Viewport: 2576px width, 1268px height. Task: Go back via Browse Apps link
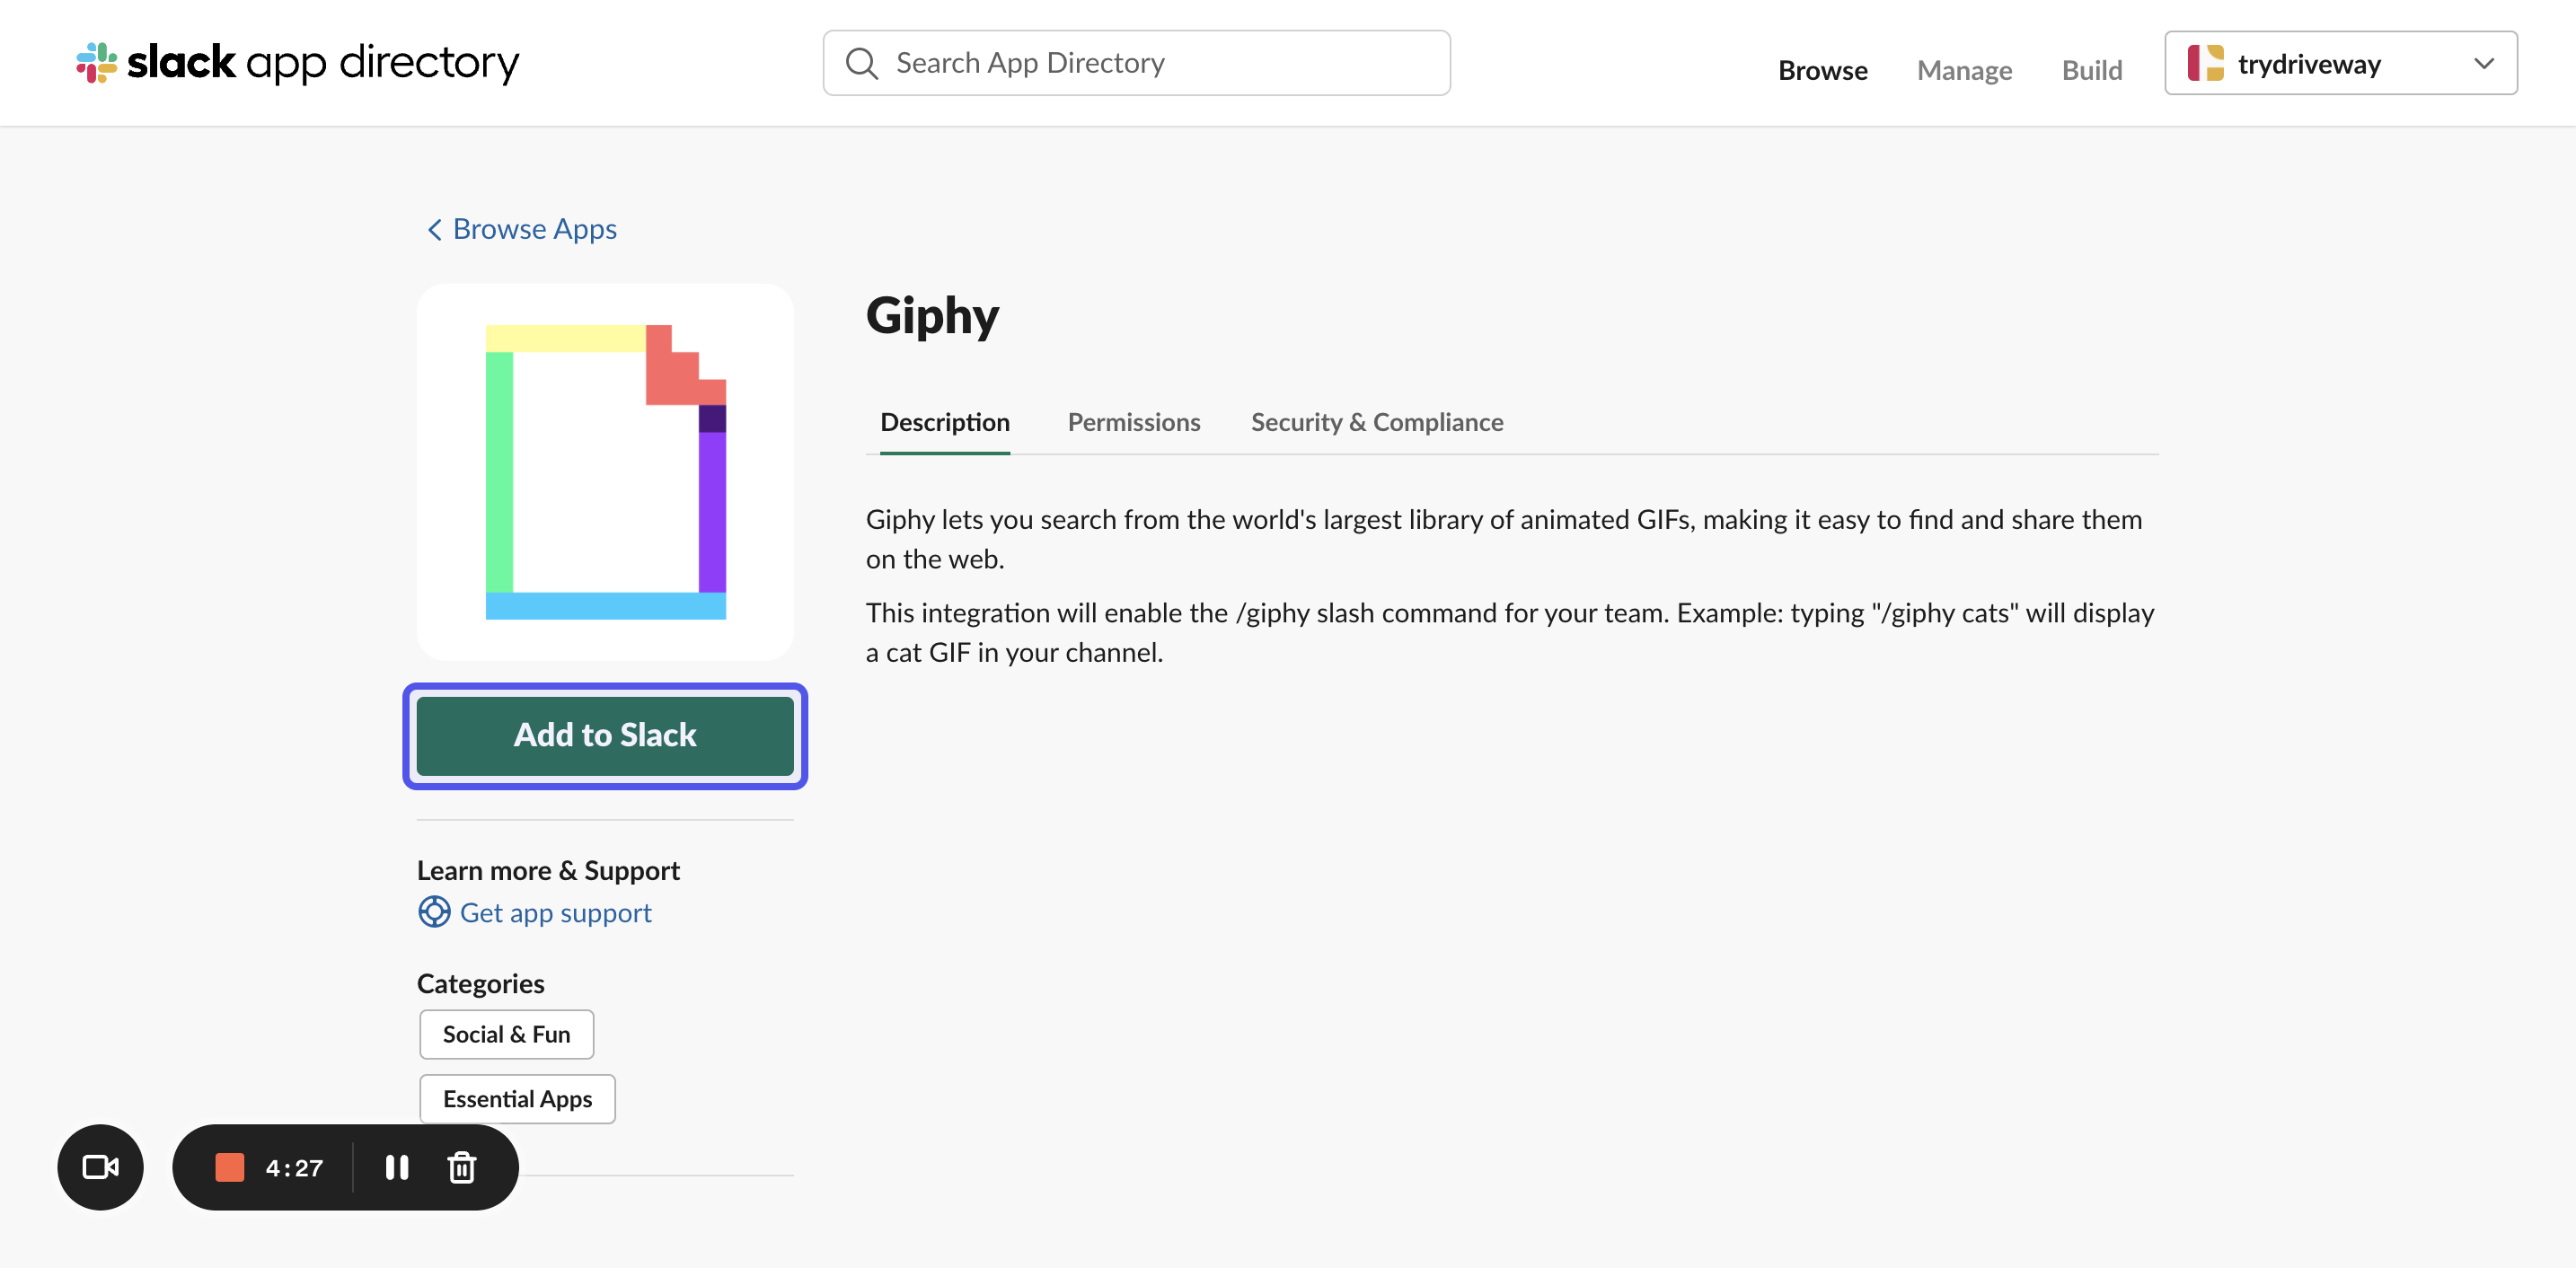pyautogui.click(x=534, y=229)
